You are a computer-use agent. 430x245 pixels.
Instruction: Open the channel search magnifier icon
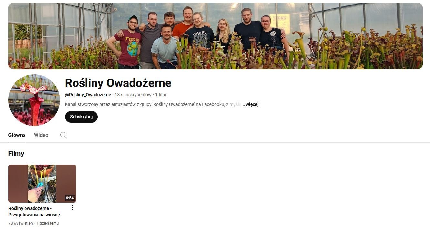(x=63, y=135)
